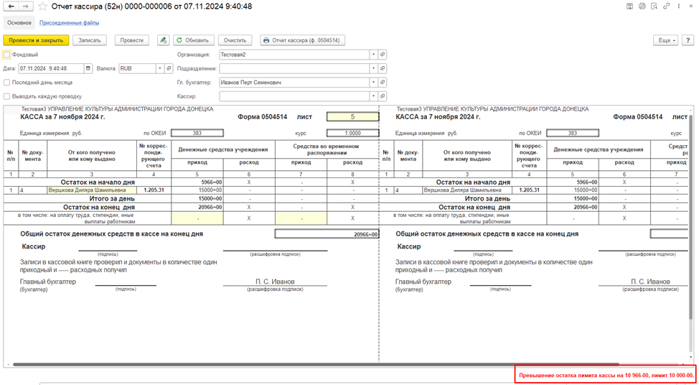Click the printer icon in title bar
Screen dimensions: 699x385
(x=642, y=6)
